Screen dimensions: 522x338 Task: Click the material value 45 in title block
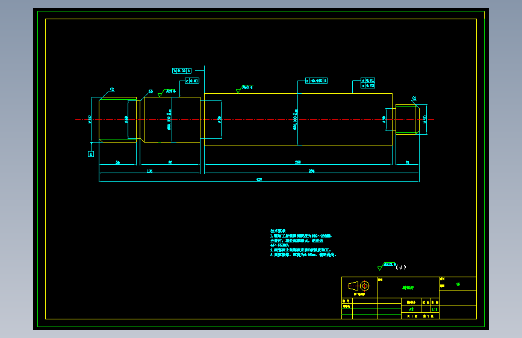click(x=458, y=284)
